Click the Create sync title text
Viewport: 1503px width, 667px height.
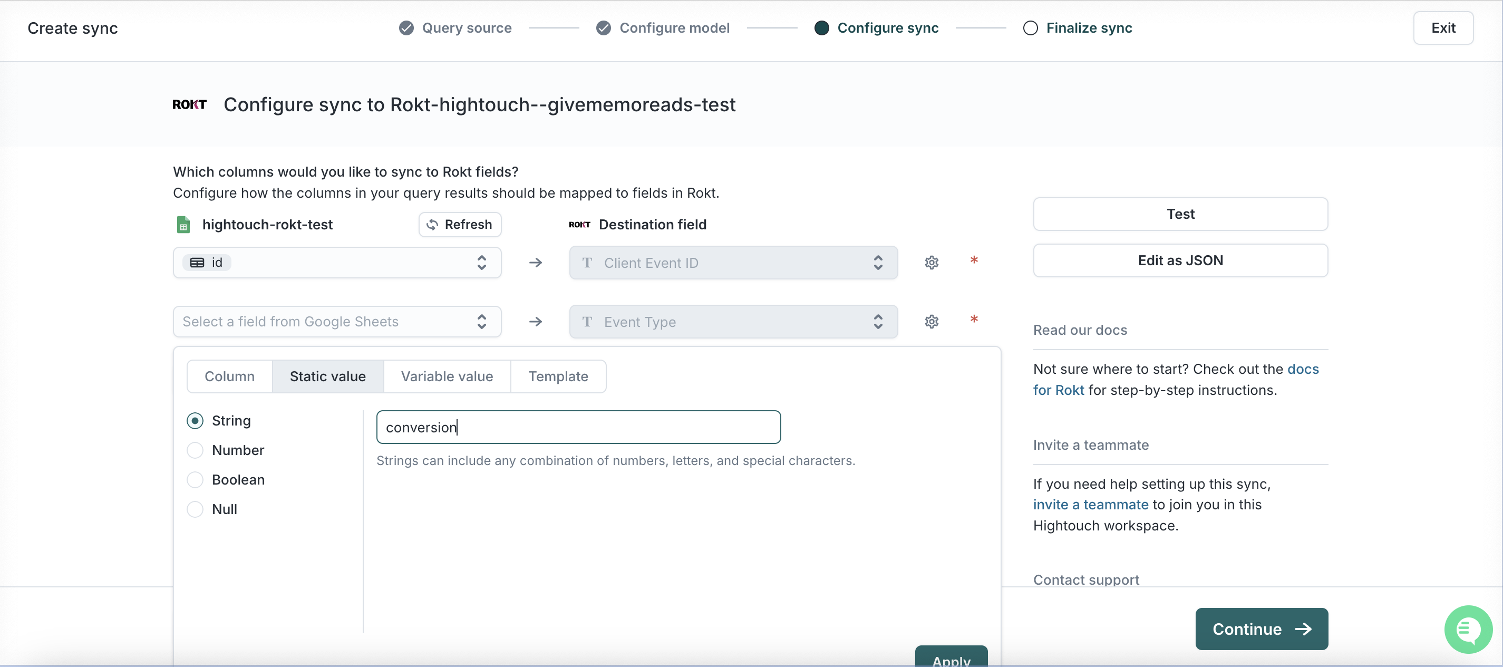coord(73,28)
